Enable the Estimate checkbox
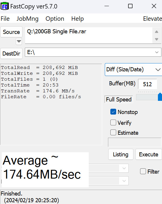162x204 pixels. (113, 133)
